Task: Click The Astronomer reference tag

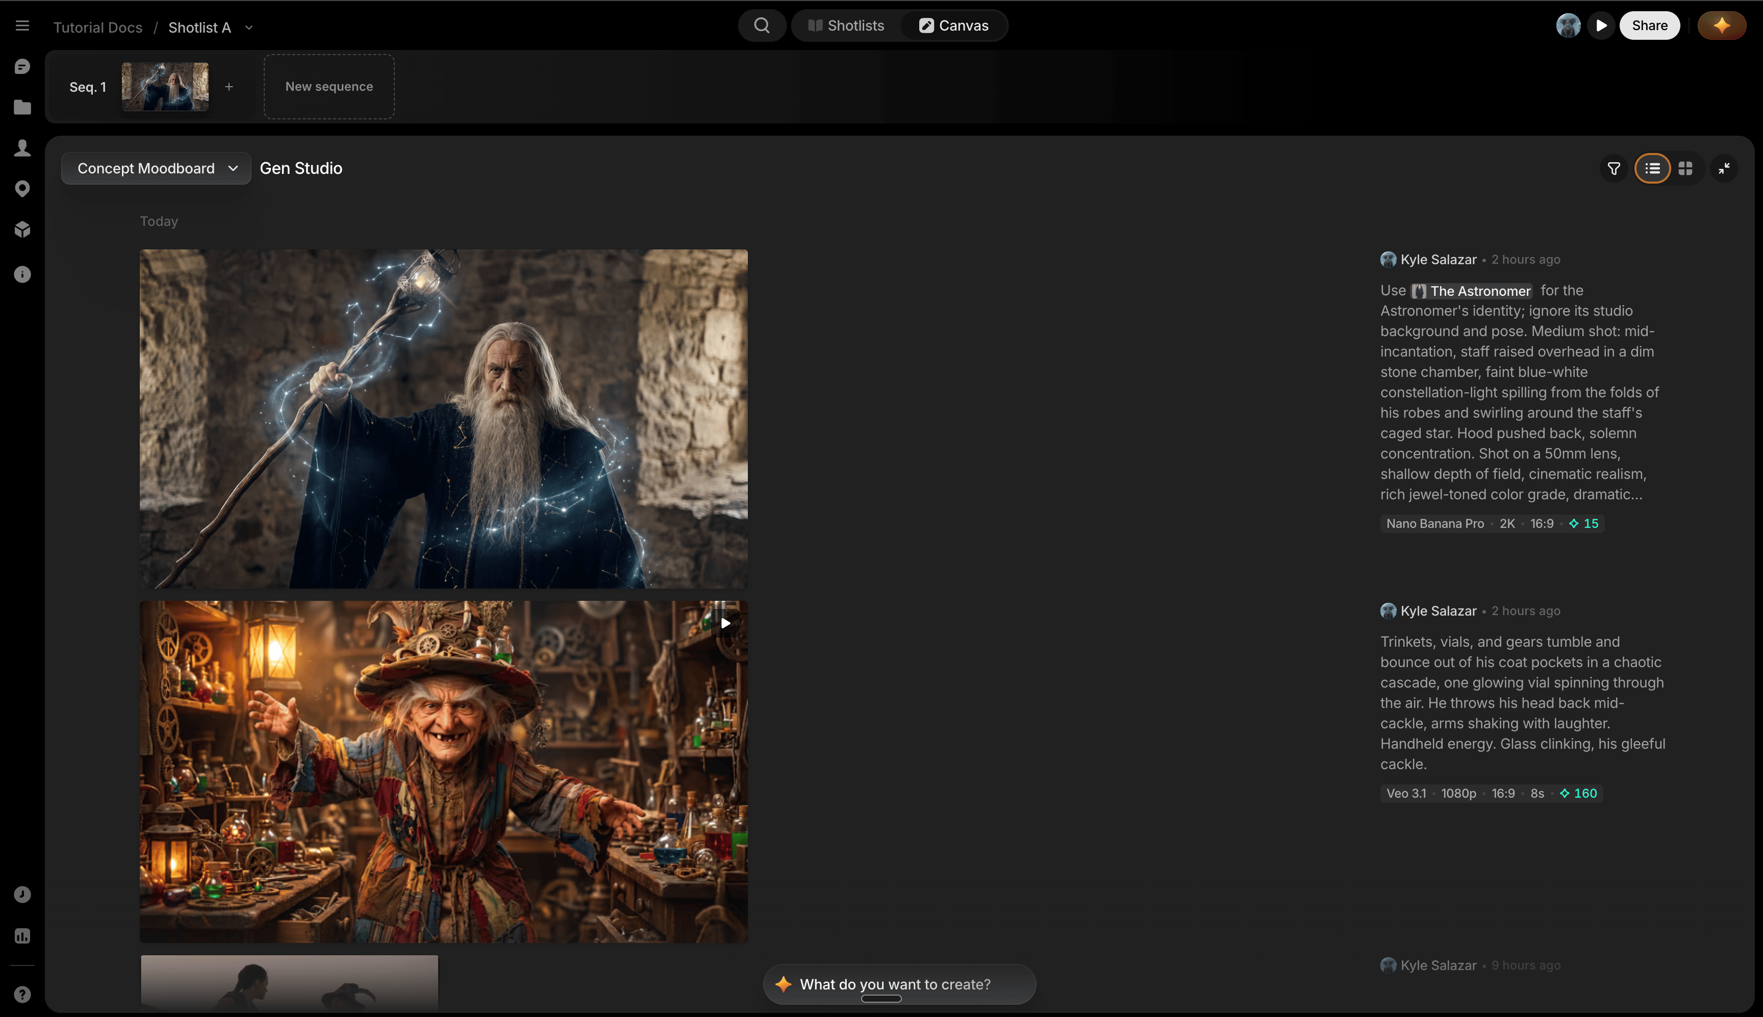Action: coord(1471,291)
